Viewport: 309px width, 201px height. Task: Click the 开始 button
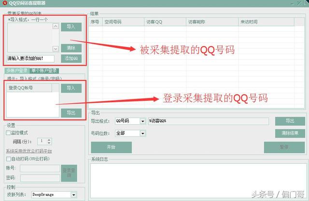pos(112,147)
